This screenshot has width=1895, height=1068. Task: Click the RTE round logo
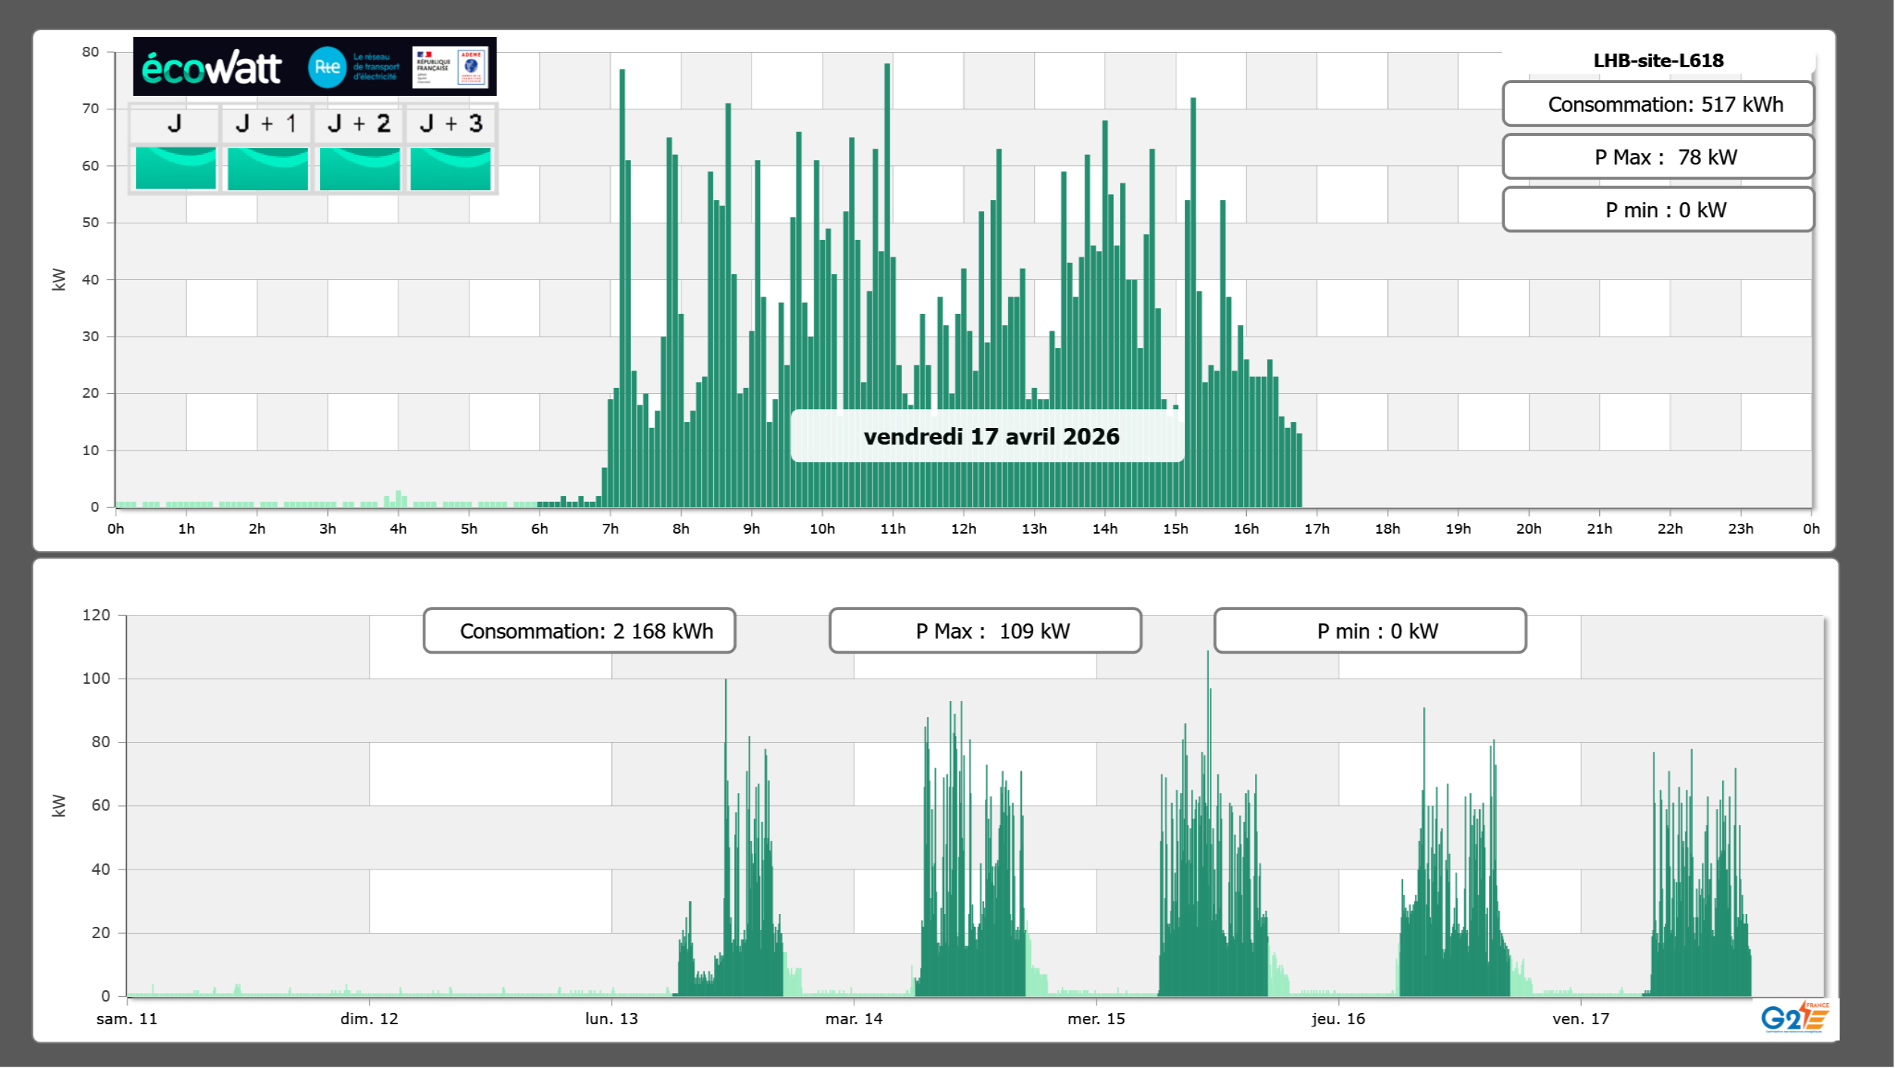pos(327,67)
